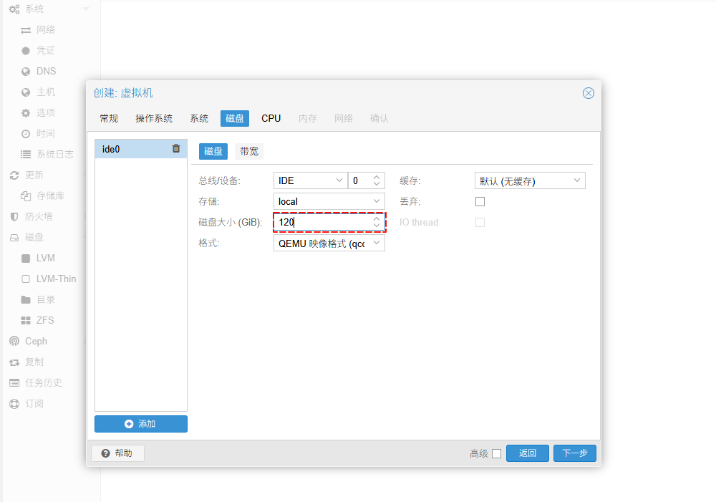Switch to the CPU tab

(x=271, y=118)
